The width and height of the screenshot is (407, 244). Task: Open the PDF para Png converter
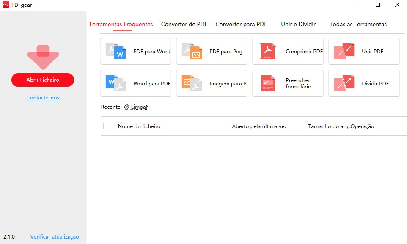(212, 51)
